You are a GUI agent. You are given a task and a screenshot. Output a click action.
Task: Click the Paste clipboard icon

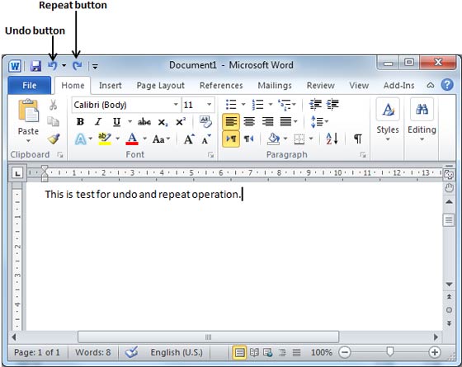28,111
